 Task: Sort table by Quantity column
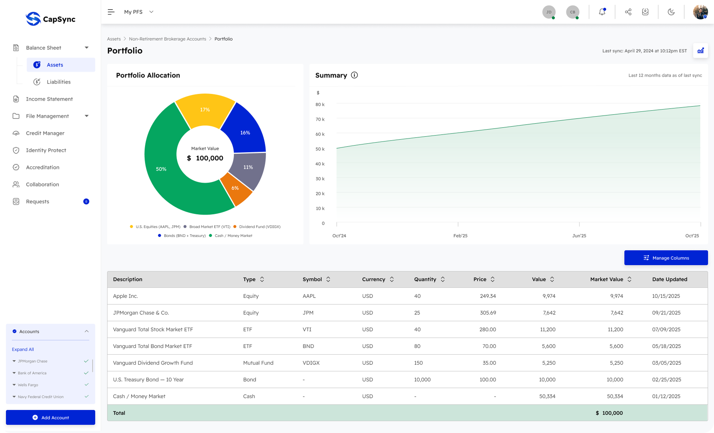443,279
